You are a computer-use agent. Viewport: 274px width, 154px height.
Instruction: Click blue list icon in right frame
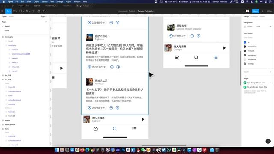click(x=216, y=57)
